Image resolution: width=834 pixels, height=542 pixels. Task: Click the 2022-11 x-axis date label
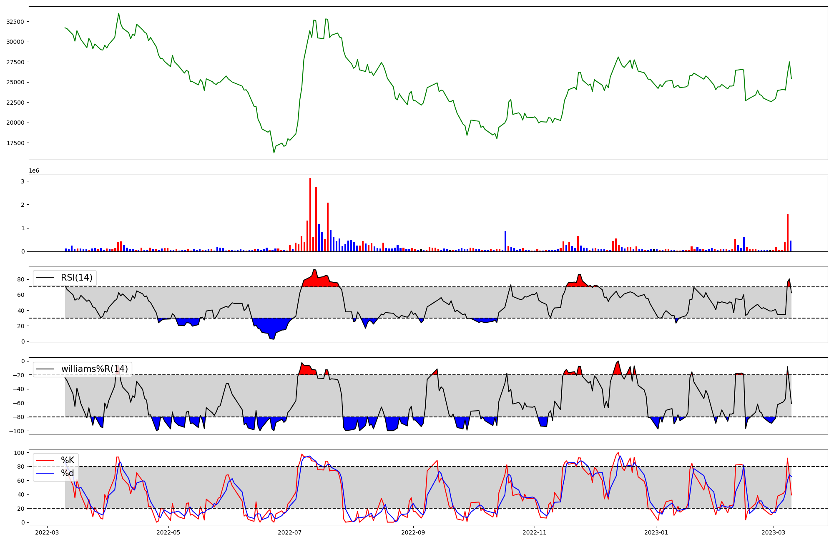click(535, 532)
